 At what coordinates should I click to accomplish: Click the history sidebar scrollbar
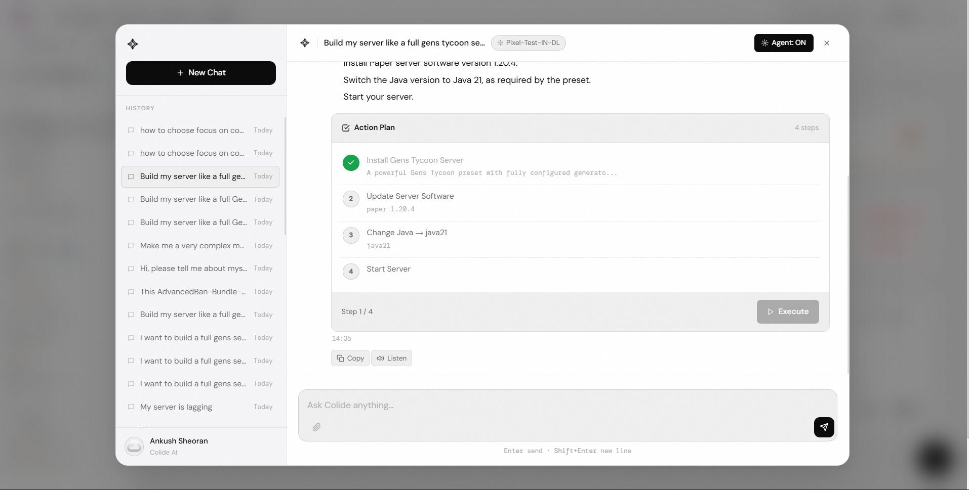click(285, 176)
